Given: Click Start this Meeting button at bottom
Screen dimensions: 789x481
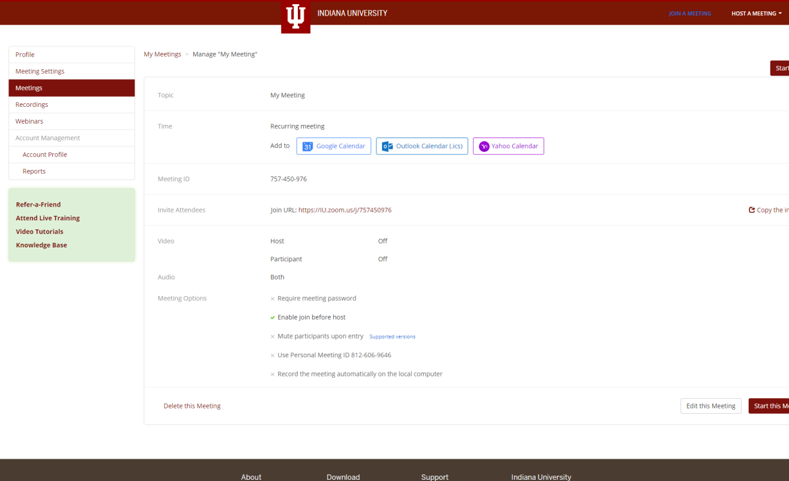Looking at the screenshot, I should tap(769, 406).
